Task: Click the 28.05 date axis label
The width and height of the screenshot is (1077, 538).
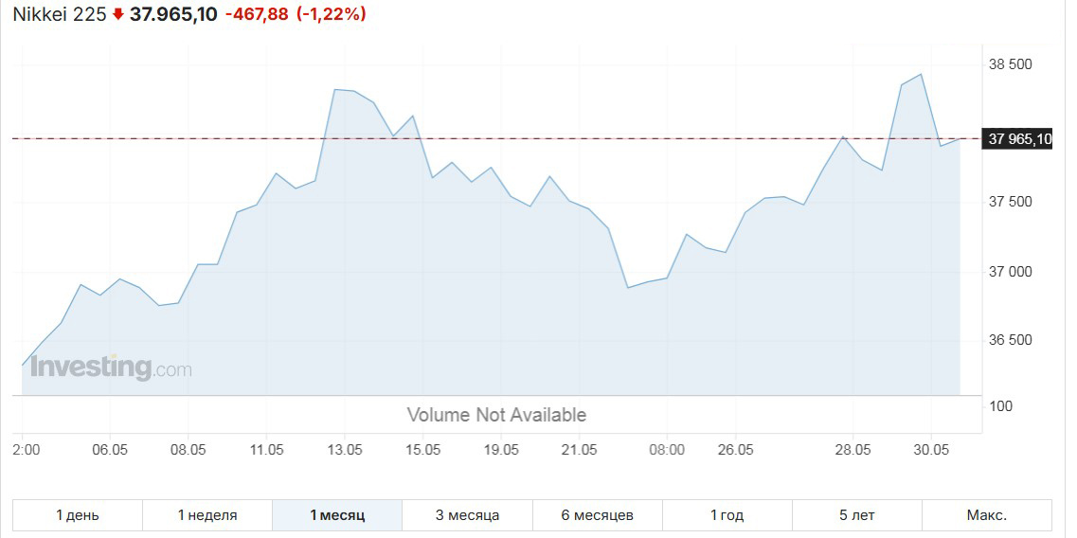Action: tap(853, 449)
